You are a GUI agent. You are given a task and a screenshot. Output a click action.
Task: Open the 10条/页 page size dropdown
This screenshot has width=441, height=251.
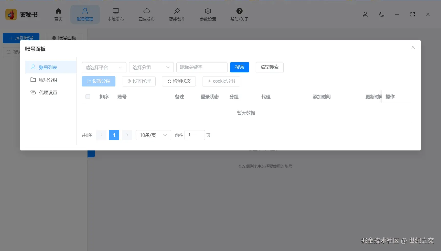coord(153,135)
